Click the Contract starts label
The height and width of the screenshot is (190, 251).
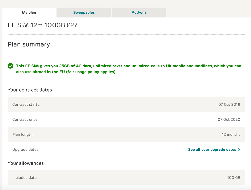click(x=26, y=105)
